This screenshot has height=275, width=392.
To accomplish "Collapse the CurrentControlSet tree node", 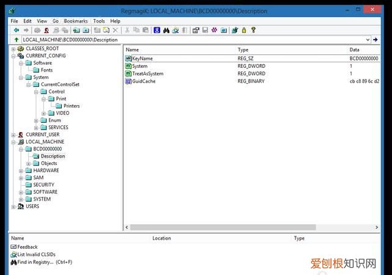I will point(29,85).
